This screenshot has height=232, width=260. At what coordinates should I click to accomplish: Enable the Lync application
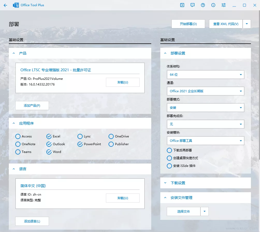(84, 136)
